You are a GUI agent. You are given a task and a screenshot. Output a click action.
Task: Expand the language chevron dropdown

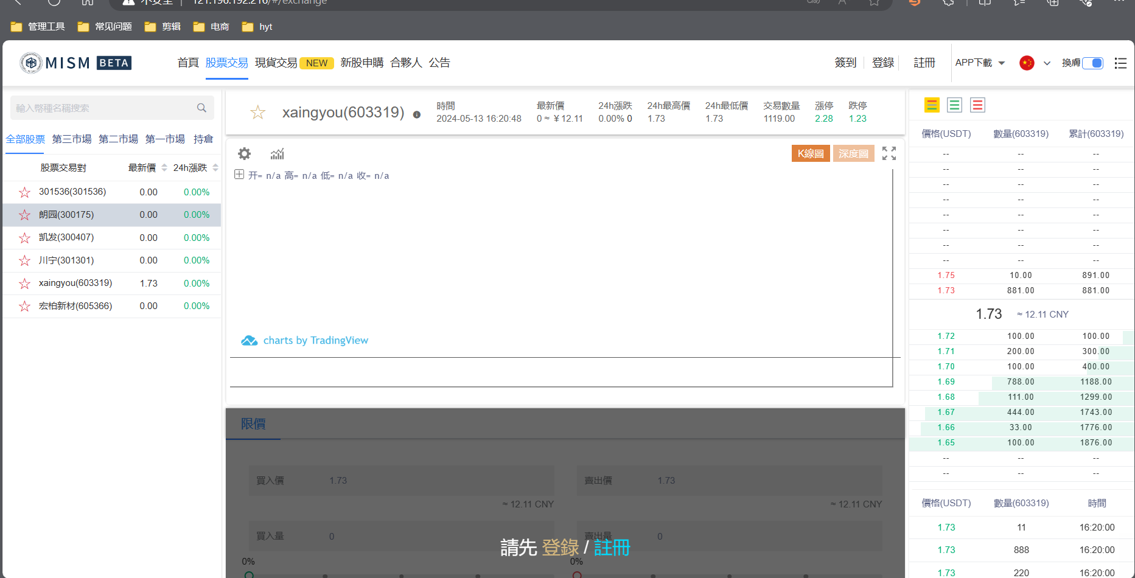pos(1047,63)
